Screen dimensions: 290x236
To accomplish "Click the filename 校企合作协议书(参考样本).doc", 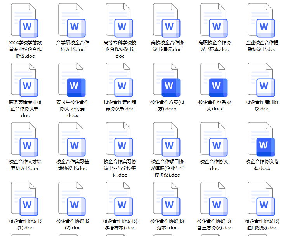I will tap(120, 224).
